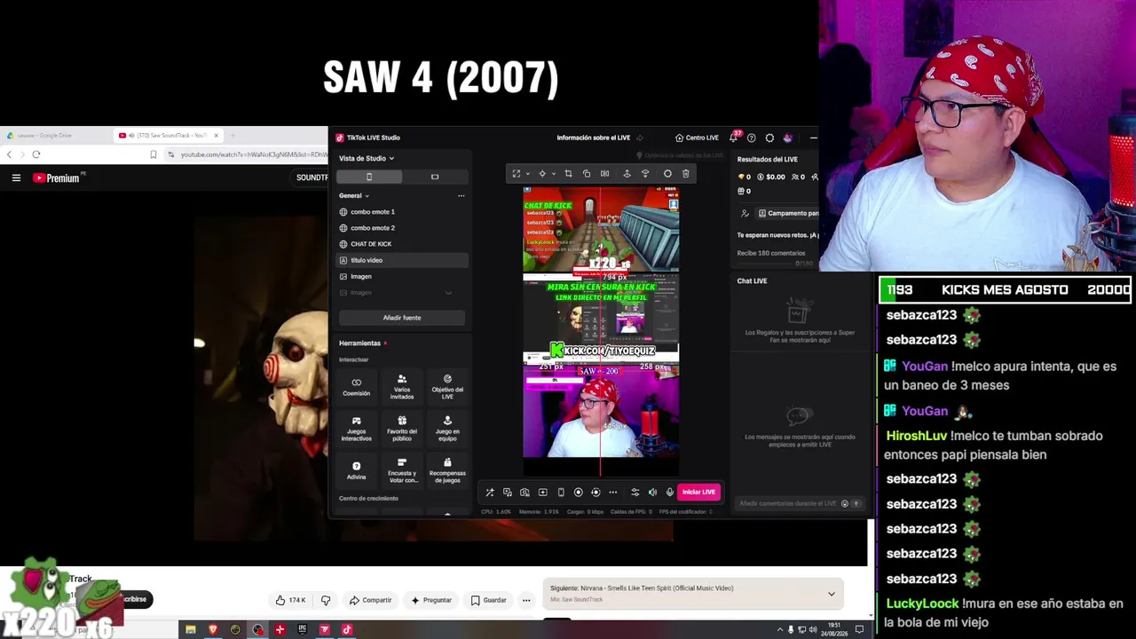Move the selected layer down
The width and height of the screenshot is (1136, 639).
point(645,174)
